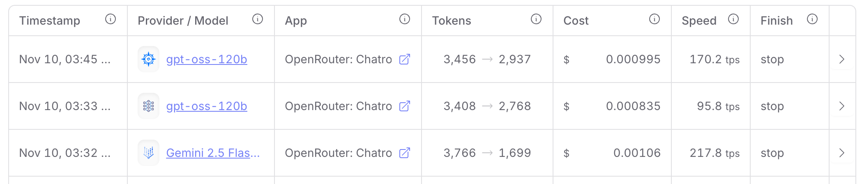Expand the Nov 10, 03:33 row details
Viewport: 862px width, 184px height.
pyautogui.click(x=842, y=106)
